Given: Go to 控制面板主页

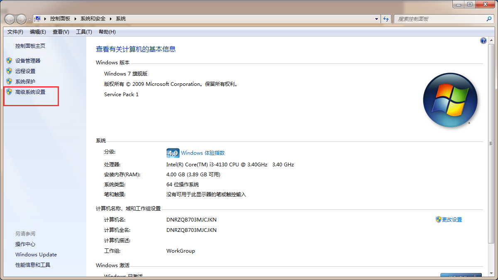Looking at the screenshot, I should tap(30, 46).
